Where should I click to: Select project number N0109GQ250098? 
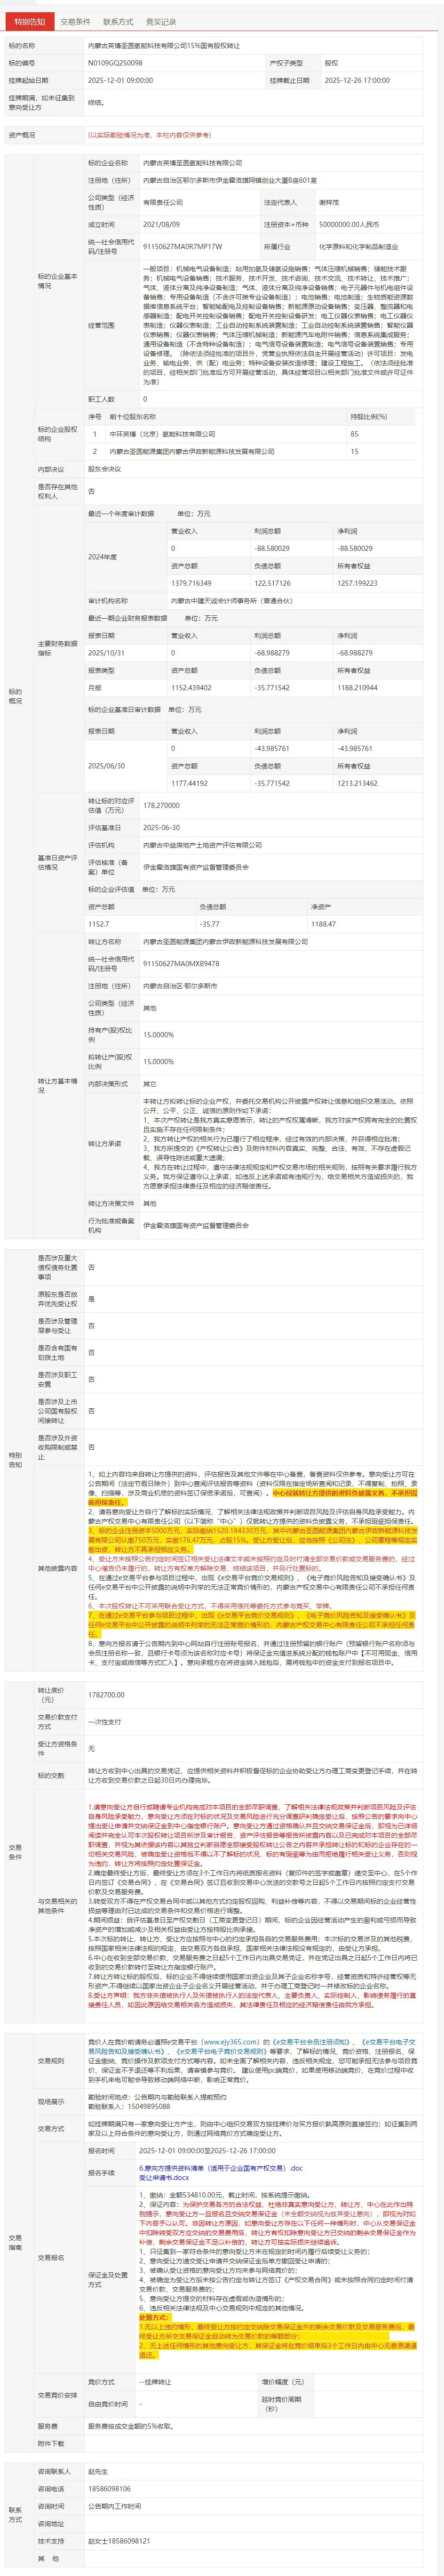(115, 62)
